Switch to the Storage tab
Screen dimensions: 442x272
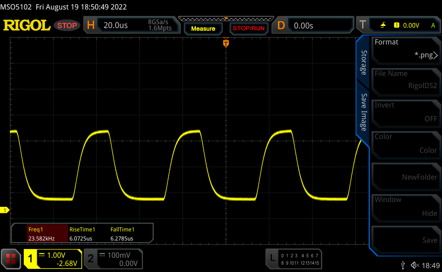point(364,63)
